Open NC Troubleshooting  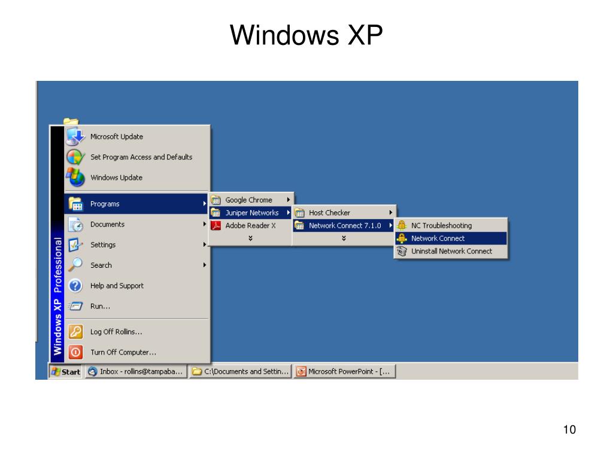451,225
